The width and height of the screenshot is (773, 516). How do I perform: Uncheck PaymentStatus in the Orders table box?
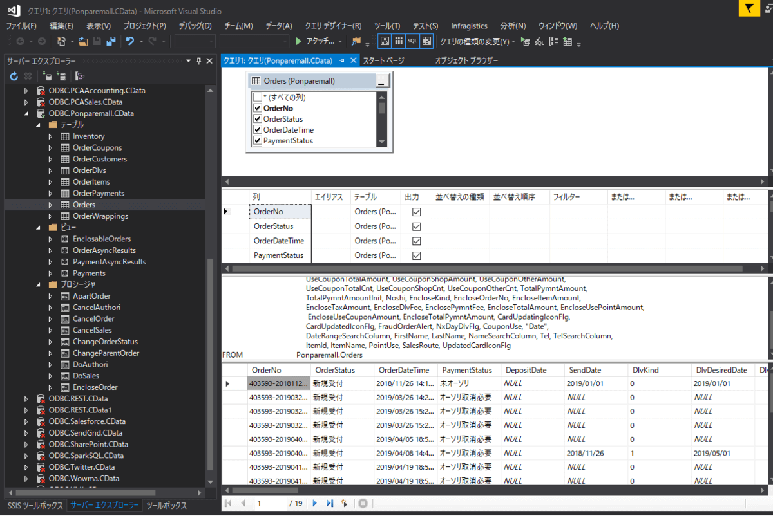(258, 141)
